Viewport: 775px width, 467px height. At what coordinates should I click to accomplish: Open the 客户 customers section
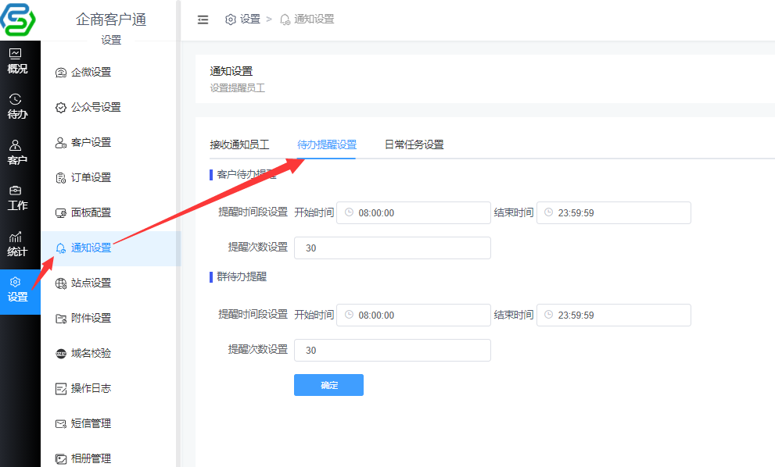(18, 152)
